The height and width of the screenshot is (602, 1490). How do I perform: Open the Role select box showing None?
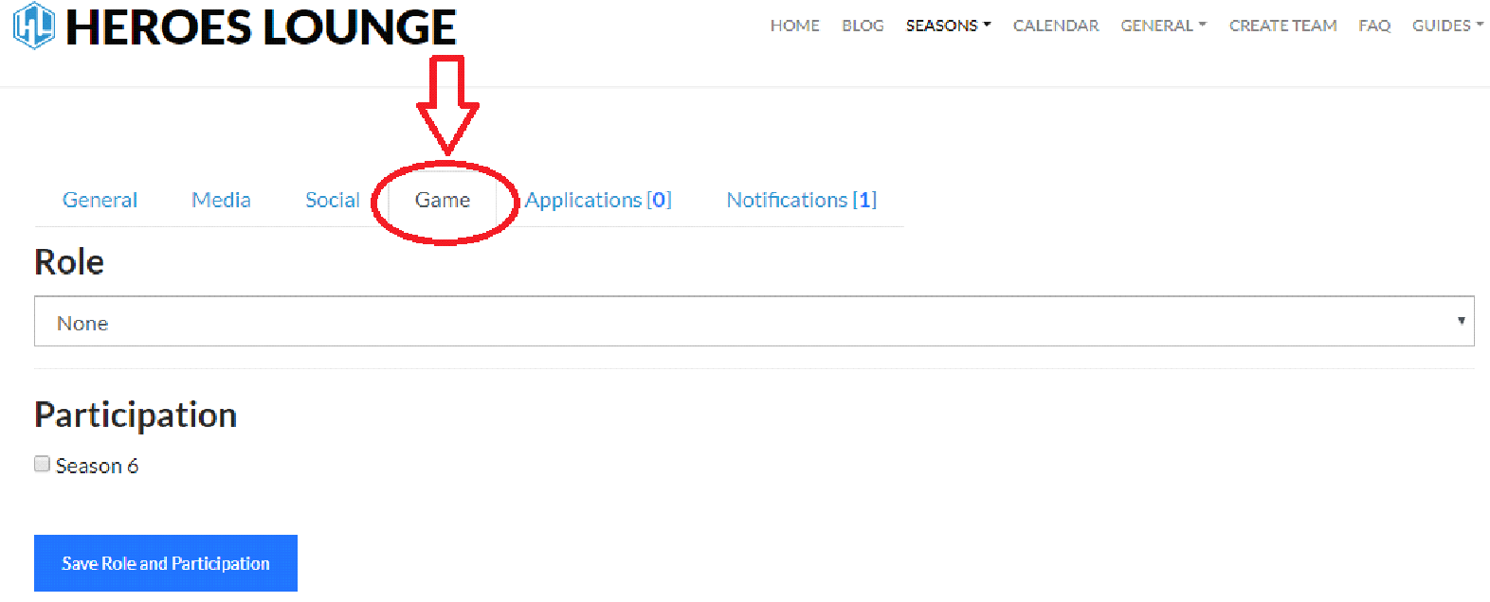(754, 322)
